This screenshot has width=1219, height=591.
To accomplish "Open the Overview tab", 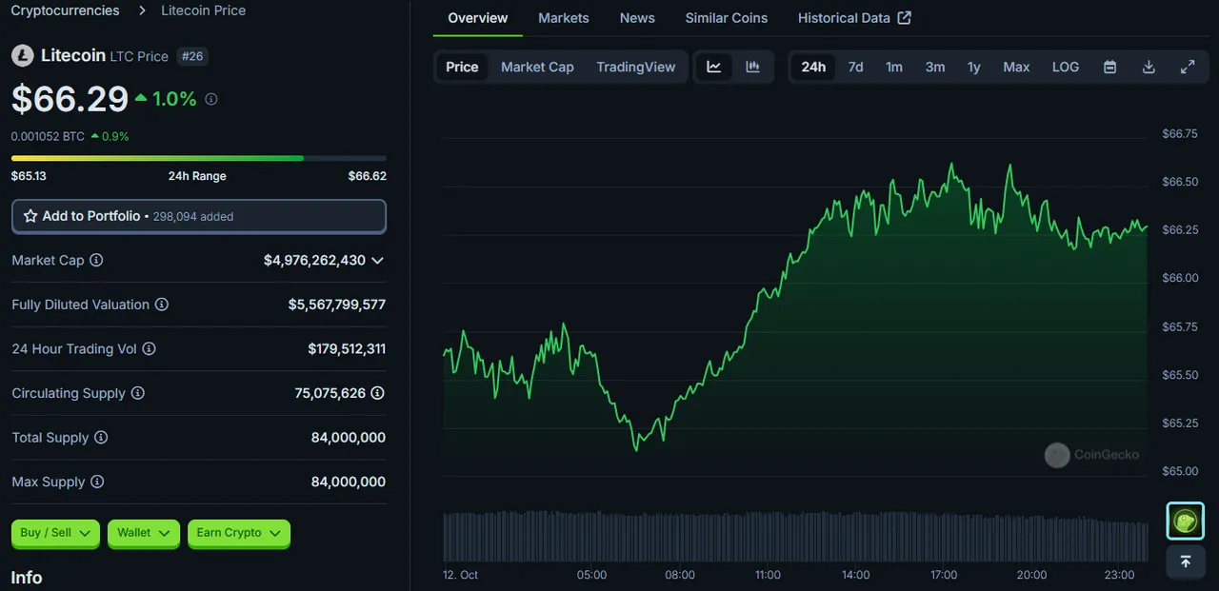I will pyautogui.click(x=478, y=18).
